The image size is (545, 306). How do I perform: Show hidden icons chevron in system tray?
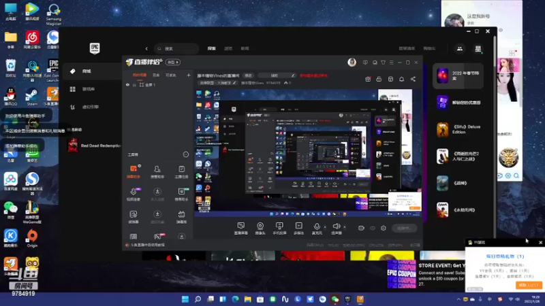coord(458,299)
